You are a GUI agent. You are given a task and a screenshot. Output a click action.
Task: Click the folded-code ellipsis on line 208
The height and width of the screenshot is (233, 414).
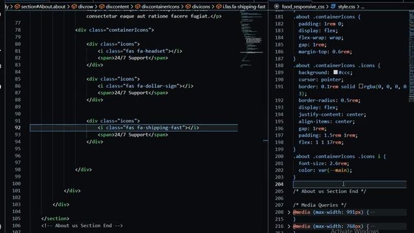click(373, 212)
